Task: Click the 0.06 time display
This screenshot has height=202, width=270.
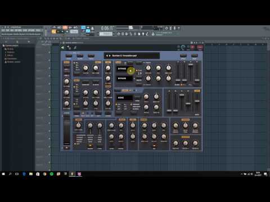Action: [107, 29]
